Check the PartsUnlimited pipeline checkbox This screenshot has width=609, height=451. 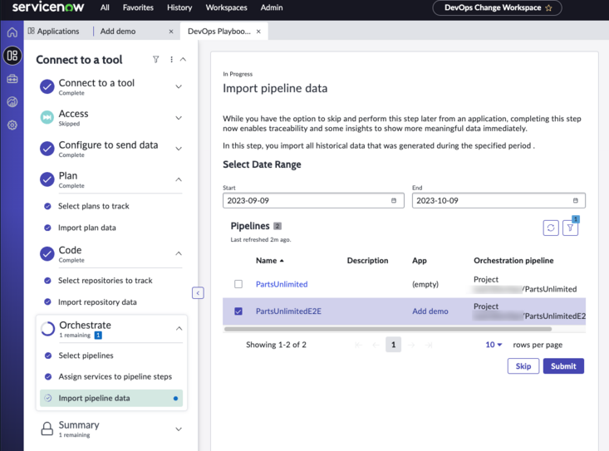click(238, 284)
